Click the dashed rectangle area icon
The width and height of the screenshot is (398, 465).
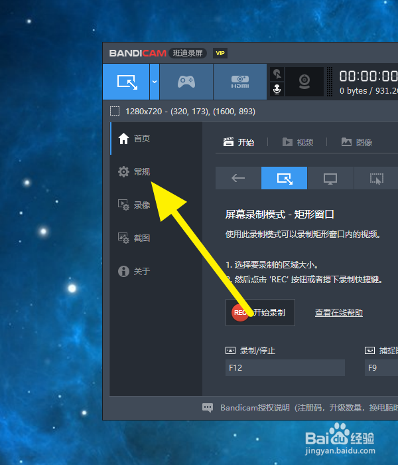115,111
